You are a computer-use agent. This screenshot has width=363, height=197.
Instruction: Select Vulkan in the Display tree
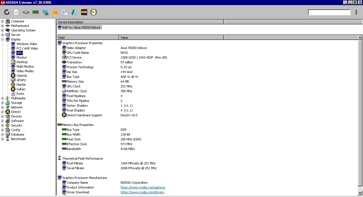click(x=21, y=89)
